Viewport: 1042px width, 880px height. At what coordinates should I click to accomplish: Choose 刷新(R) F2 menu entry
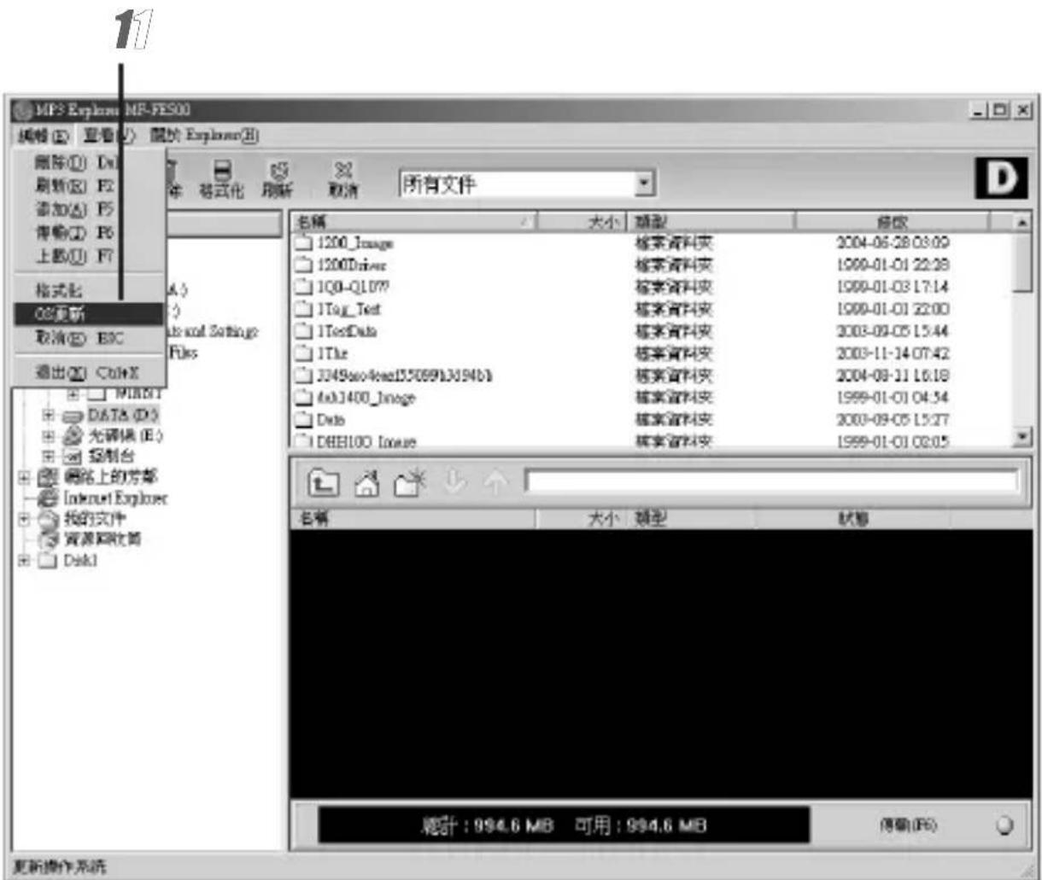tap(90, 185)
